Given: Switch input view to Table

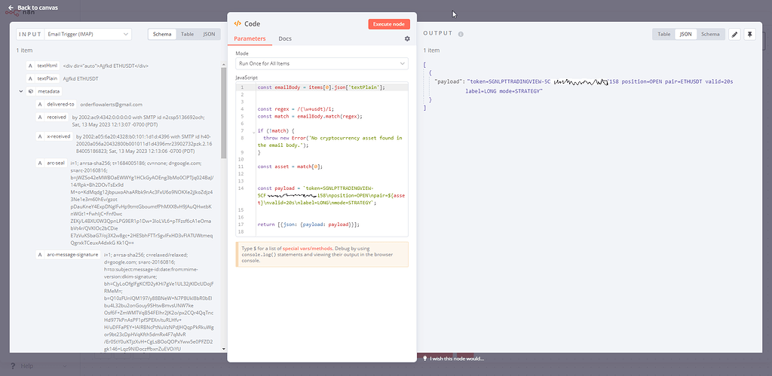Looking at the screenshot, I should 187,34.
